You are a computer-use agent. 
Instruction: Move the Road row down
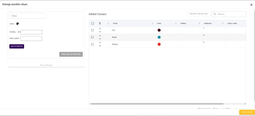tap(100, 39)
